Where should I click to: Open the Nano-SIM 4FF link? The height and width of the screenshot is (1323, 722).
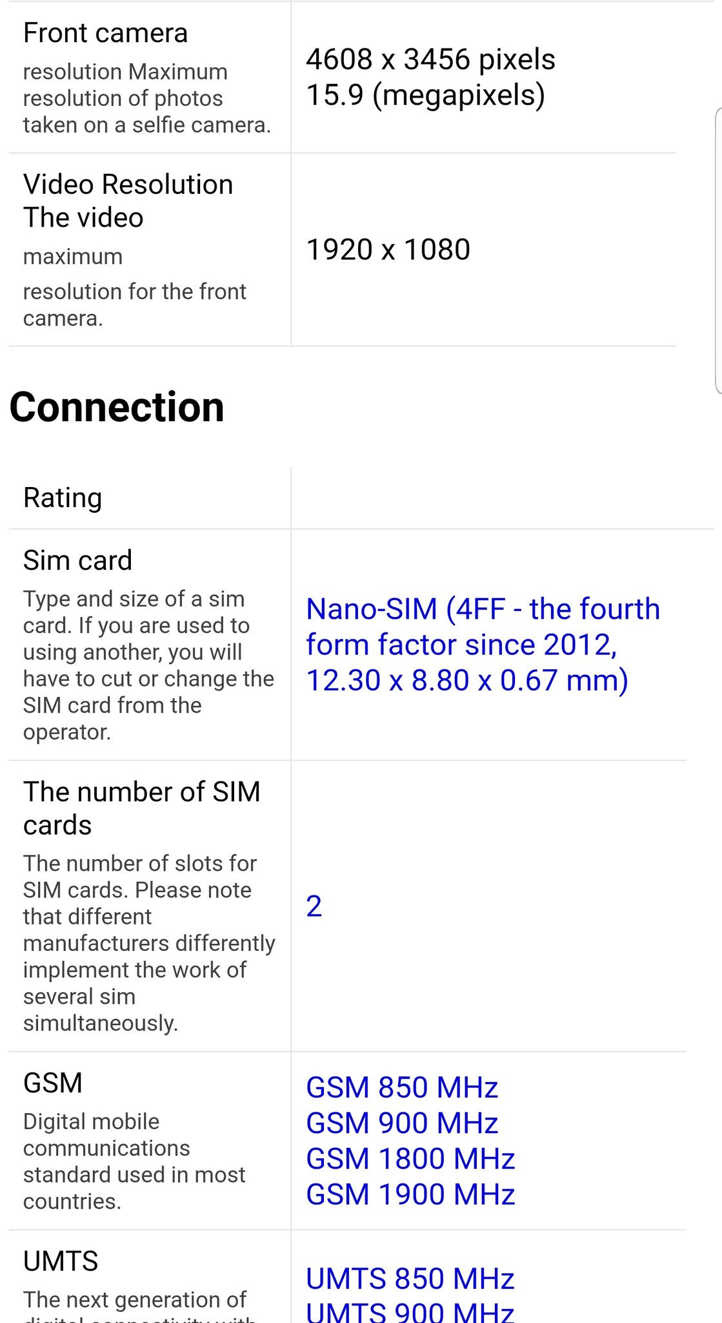(482, 644)
